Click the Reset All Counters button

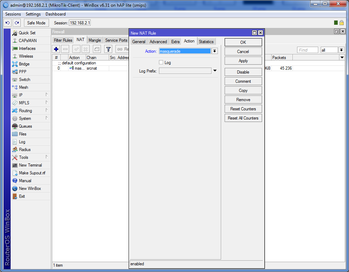243,118
